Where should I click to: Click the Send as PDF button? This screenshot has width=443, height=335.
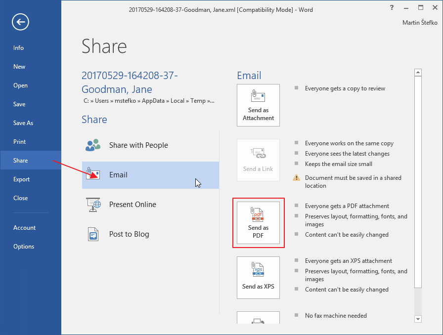pyautogui.click(x=258, y=222)
